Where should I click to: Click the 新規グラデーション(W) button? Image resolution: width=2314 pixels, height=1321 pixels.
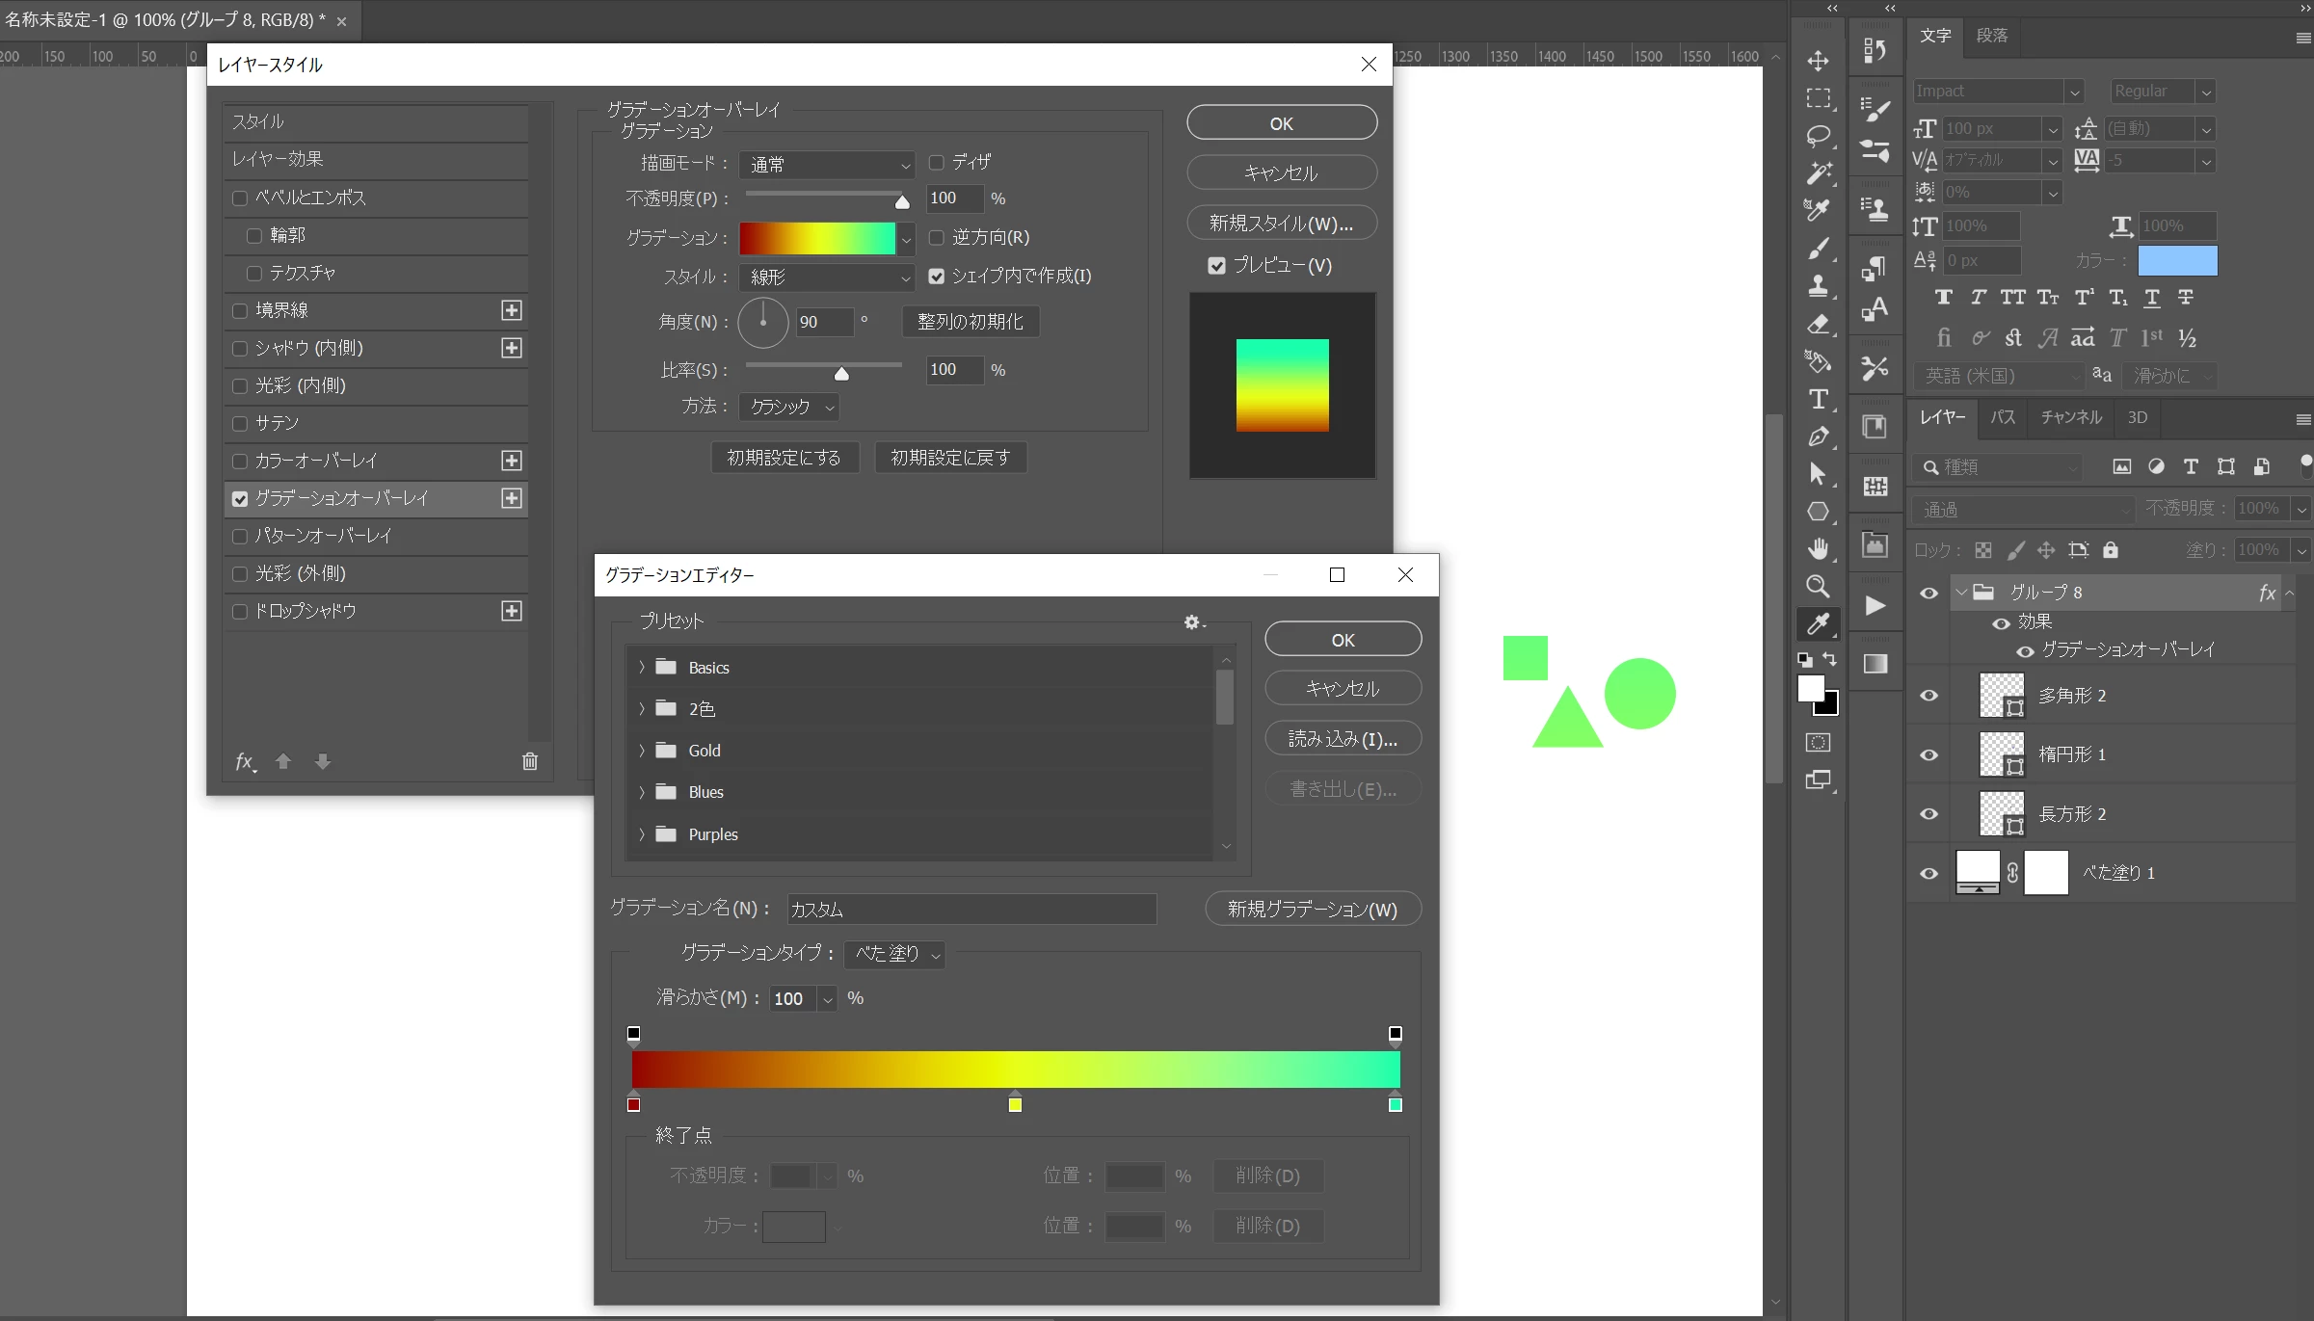(1312, 909)
